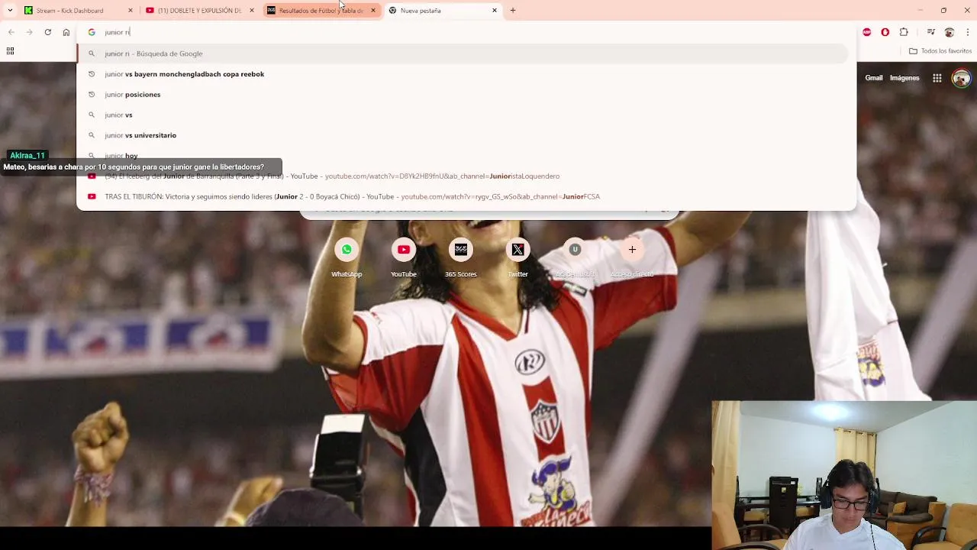Open the WhatsApp shortcut
This screenshot has height=550, width=977.
[347, 257]
